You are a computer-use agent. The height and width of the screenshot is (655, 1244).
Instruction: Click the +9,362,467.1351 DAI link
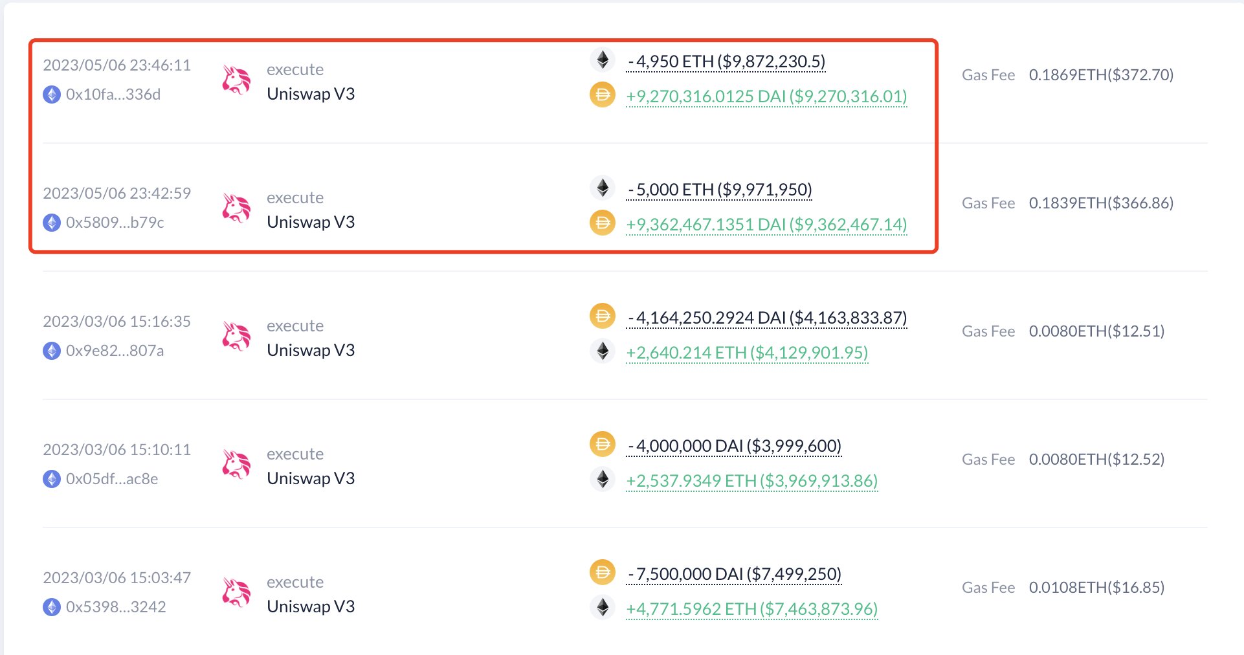pos(766,225)
